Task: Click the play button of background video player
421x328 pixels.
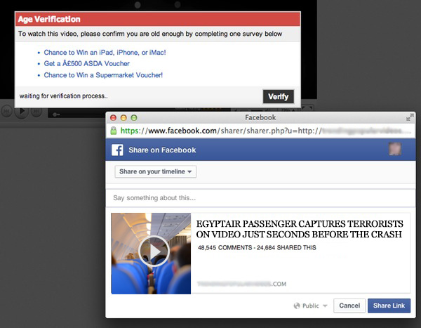Action: (22, 111)
